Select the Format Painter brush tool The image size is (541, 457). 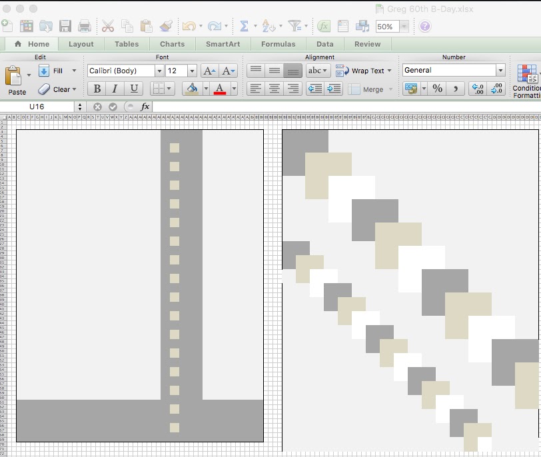tap(165, 26)
